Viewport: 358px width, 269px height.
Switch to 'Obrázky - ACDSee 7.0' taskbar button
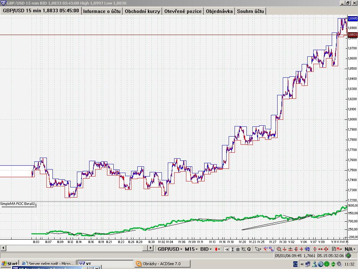click(162, 263)
